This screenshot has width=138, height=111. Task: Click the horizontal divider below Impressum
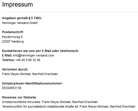pyautogui.click(x=70, y=12)
